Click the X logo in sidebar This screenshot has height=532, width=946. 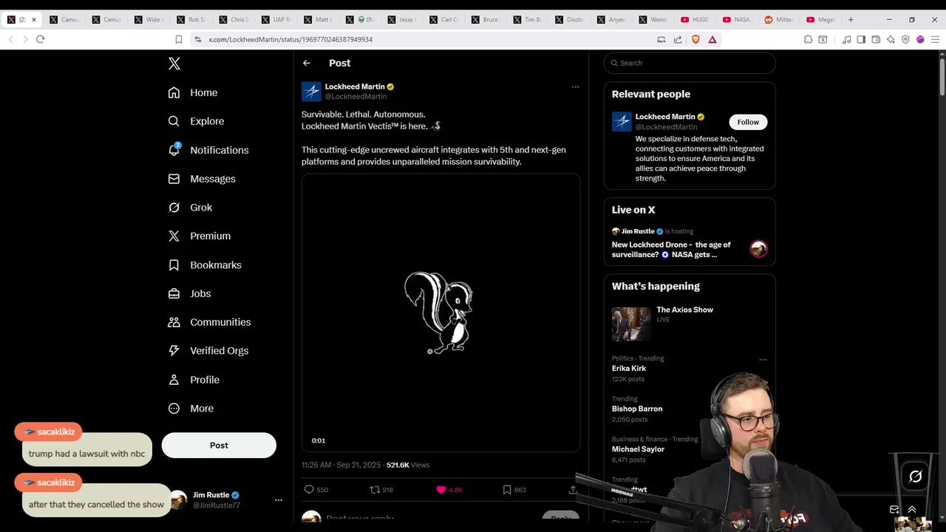174,64
